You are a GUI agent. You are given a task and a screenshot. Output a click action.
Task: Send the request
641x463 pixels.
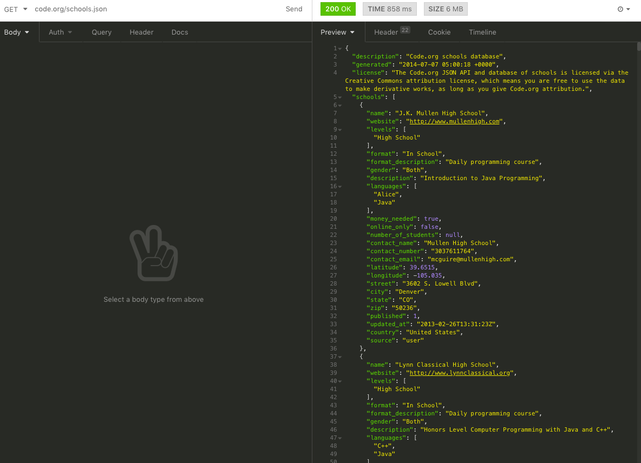tap(294, 9)
